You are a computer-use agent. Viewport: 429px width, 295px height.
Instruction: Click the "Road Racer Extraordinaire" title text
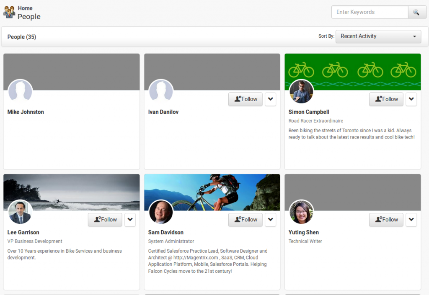pyautogui.click(x=316, y=121)
